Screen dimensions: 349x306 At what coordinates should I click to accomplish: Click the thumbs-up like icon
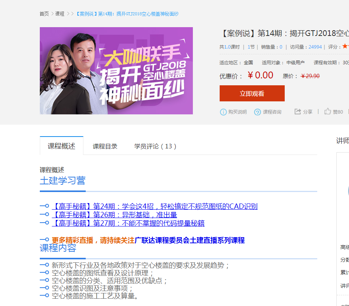point(328,111)
